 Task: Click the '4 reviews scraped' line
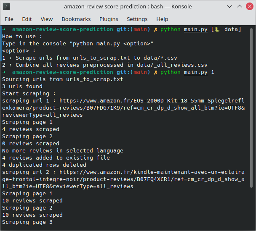pyautogui.click(x=31, y=129)
